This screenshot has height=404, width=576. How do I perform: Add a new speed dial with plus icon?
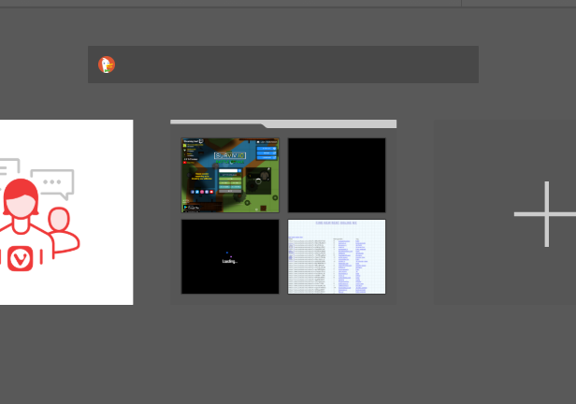point(546,214)
